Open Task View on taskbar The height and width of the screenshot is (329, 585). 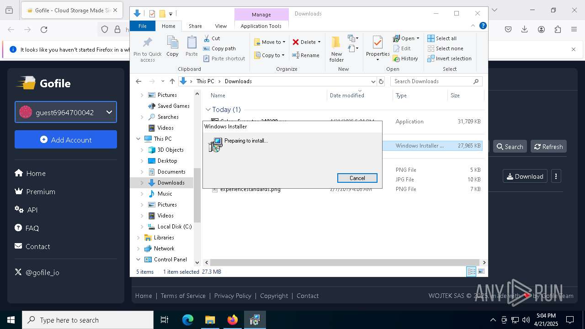point(165,320)
